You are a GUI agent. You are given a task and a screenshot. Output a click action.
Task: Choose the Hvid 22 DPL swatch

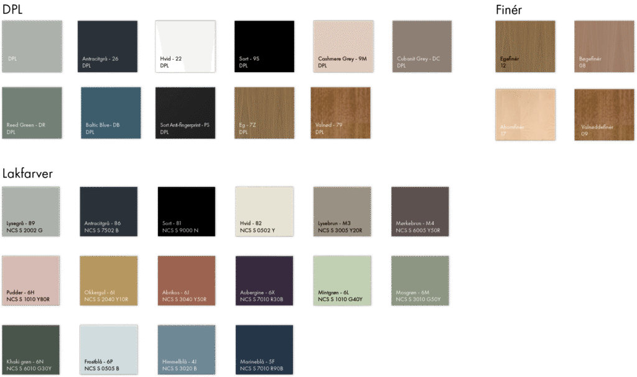click(x=185, y=47)
